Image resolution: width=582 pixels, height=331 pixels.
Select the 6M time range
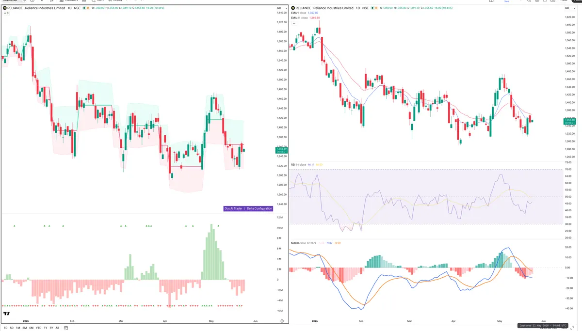(31, 328)
